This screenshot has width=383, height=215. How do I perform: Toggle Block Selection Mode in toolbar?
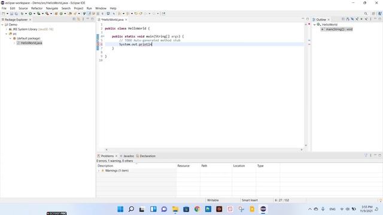[98, 14]
